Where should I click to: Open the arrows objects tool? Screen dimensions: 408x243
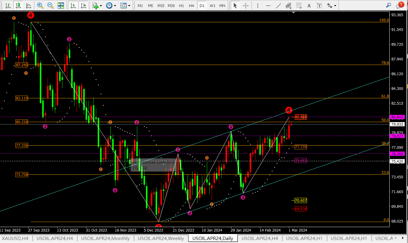[x=330, y=5]
